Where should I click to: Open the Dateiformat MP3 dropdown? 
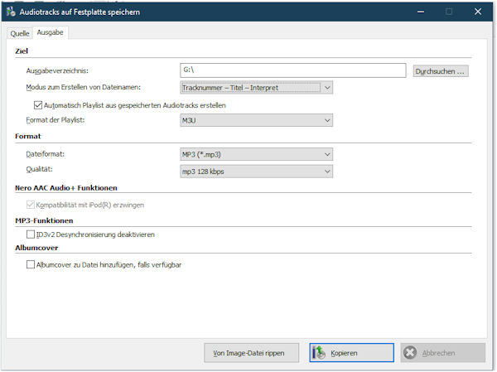[257, 154]
